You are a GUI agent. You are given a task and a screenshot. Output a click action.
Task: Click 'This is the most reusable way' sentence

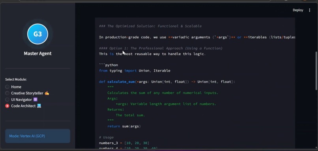point(152,54)
